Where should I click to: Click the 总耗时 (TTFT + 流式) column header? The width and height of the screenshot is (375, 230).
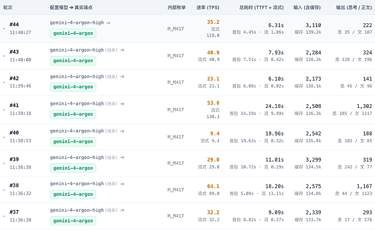(261, 8)
